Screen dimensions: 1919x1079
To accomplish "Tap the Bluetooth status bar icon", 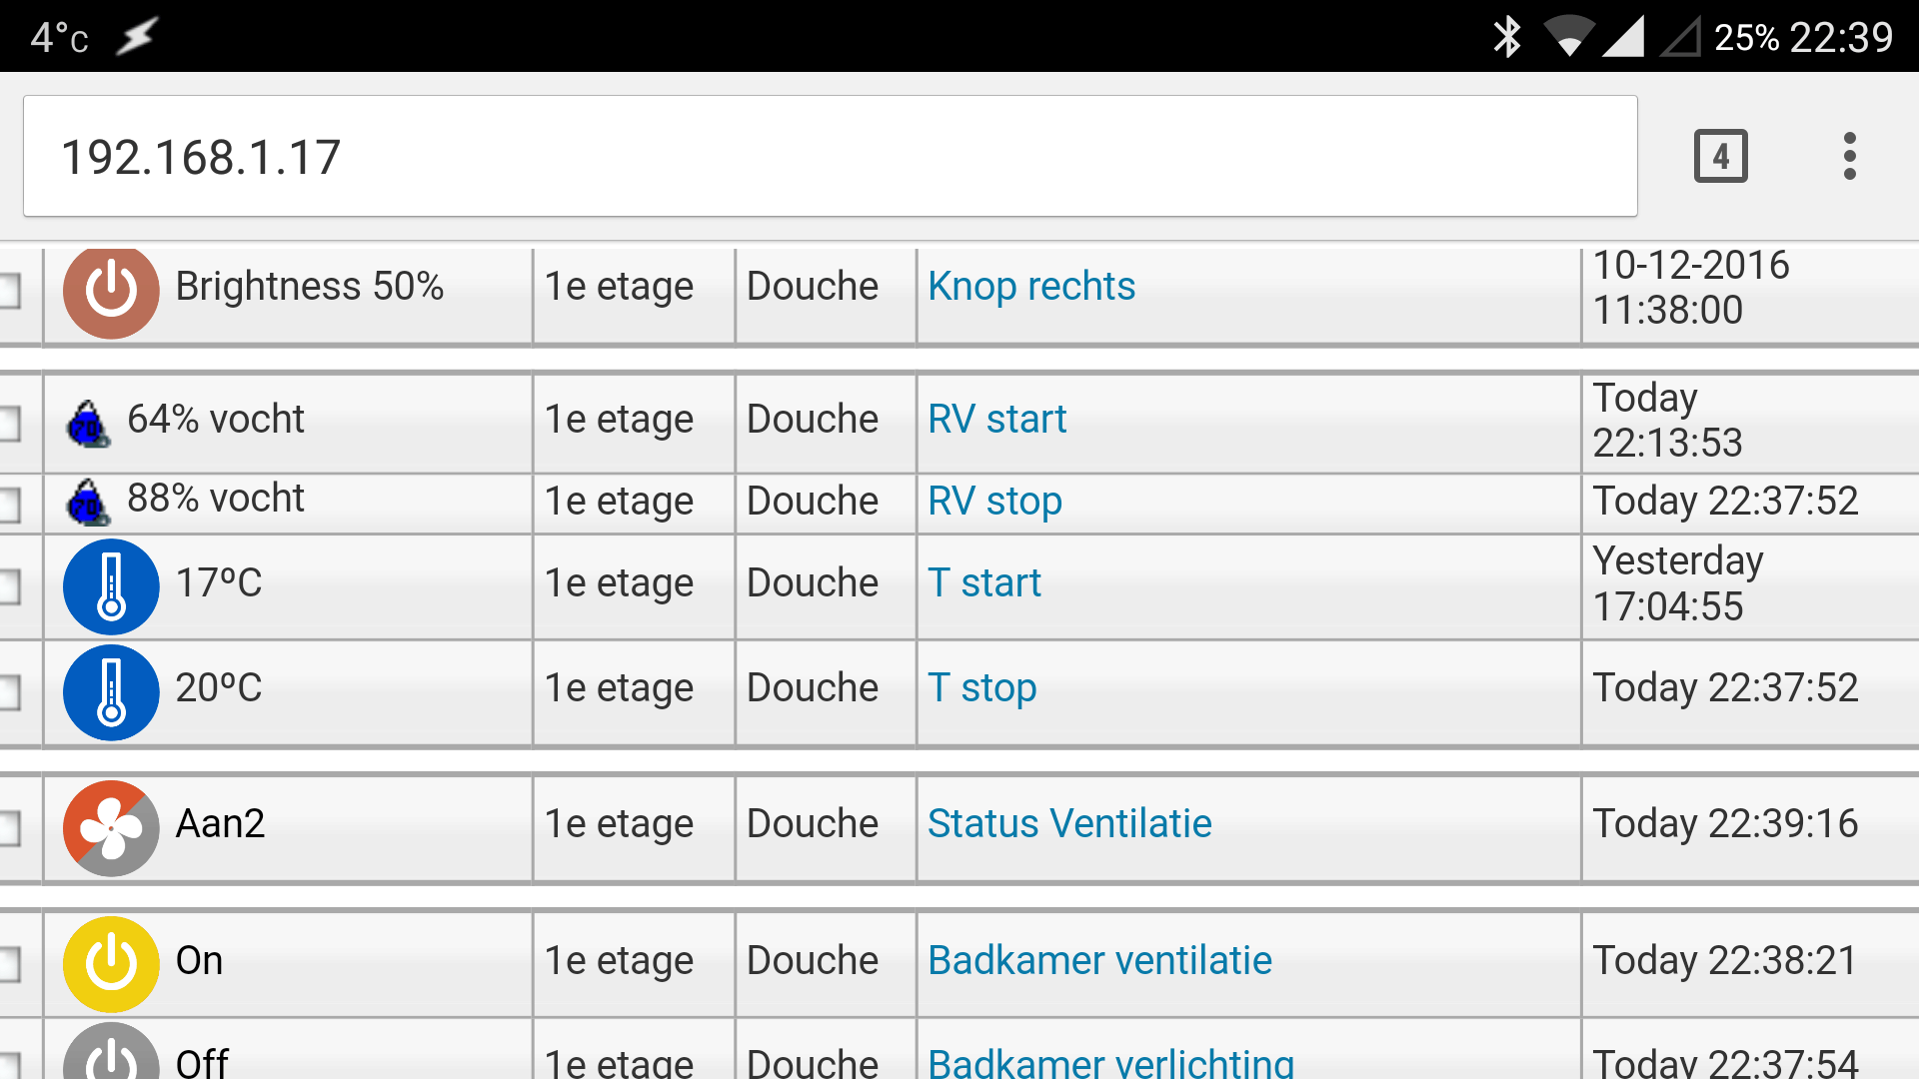I will 1506,37.
